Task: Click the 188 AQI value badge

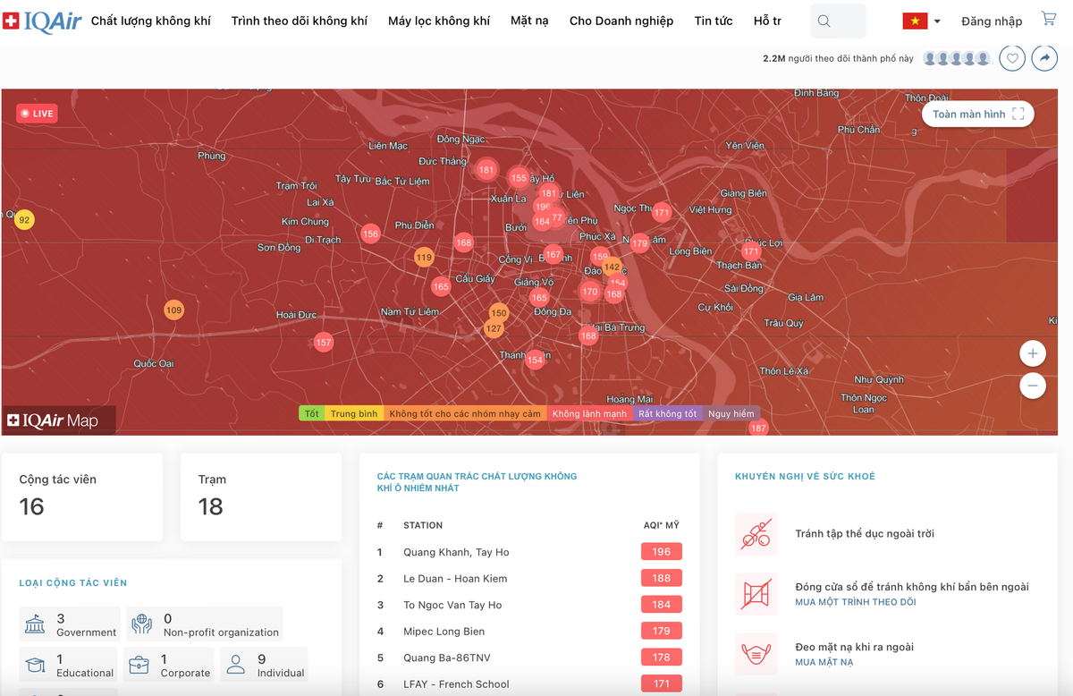Action: (662, 578)
